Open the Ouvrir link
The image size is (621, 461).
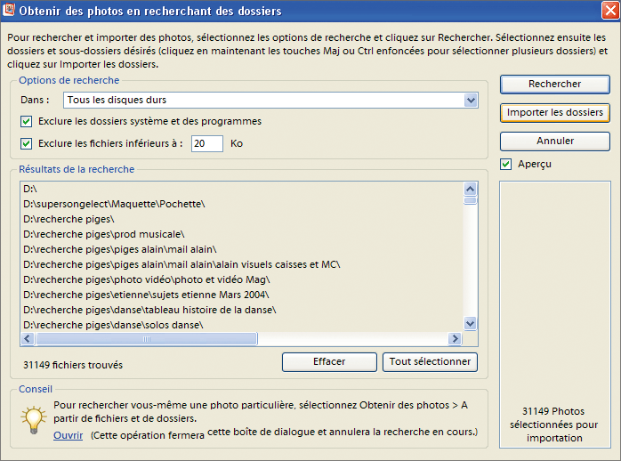coord(68,435)
